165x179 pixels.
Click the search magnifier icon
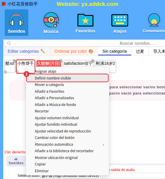pyautogui.click(x=9, y=43)
